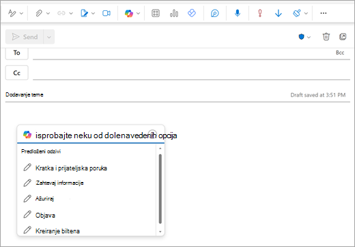Viewport: 355px width, 247px height.
Task: Click the To recipients button
Action: pyautogui.click(x=17, y=53)
